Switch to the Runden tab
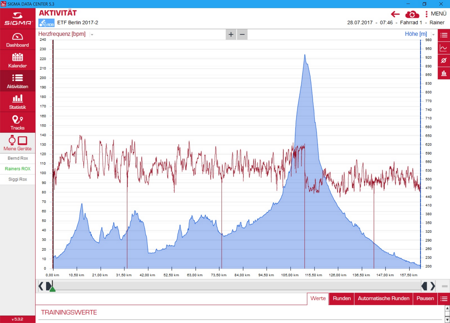 [x=342, y=298]
